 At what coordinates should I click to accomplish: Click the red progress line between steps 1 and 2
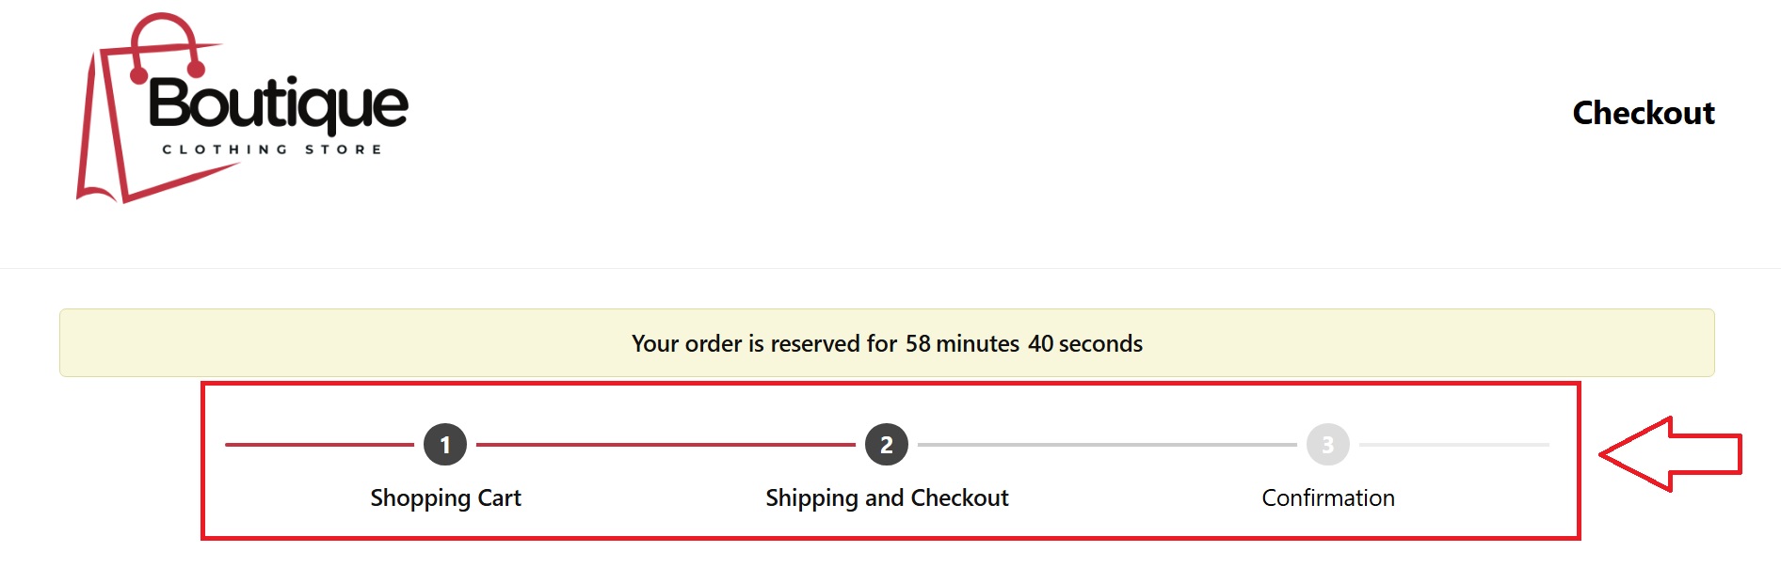point(666,445)
